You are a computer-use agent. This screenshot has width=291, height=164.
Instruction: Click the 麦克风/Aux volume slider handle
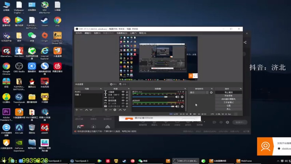click(x=166, y=97)
